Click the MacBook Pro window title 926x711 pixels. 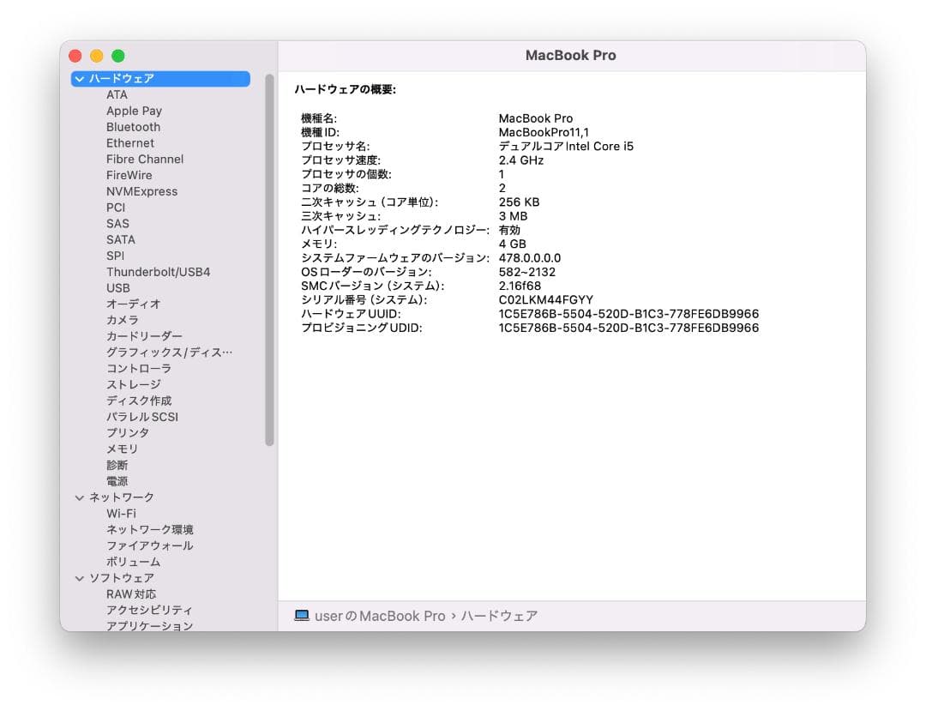(x=570, y=56)
